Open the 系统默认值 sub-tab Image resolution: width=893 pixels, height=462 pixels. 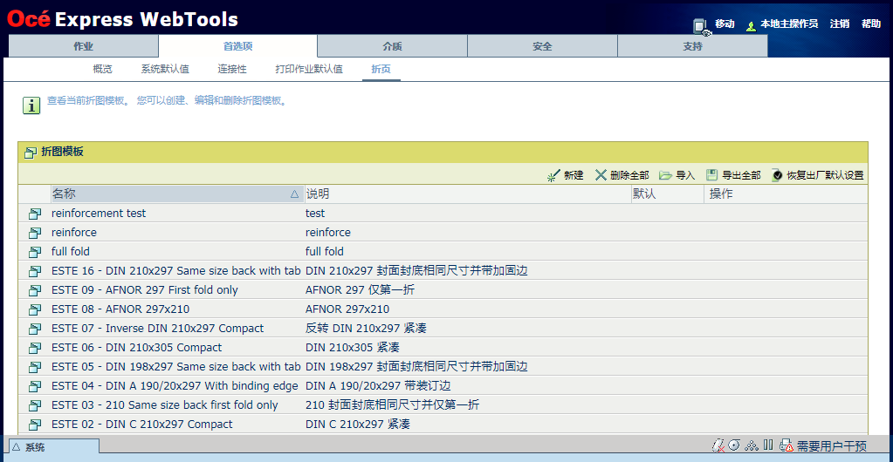[x=165, y=70]
